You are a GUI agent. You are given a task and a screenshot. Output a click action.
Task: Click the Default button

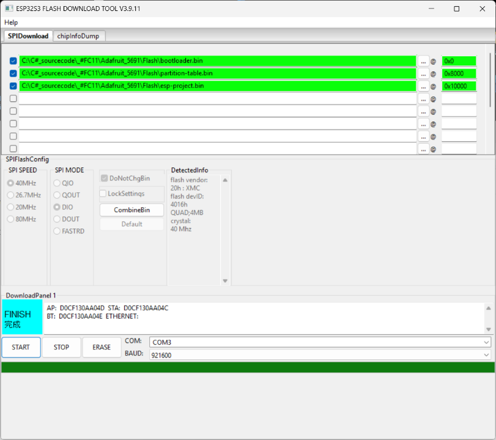click(131, 224)
